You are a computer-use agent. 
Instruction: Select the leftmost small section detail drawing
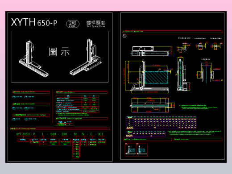(183, 47)
